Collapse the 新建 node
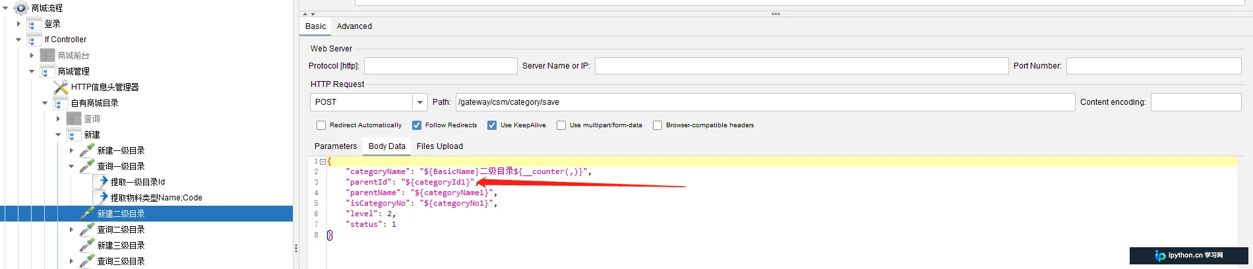The height and width of the screenshot is (269, 1253). point(59,134)
